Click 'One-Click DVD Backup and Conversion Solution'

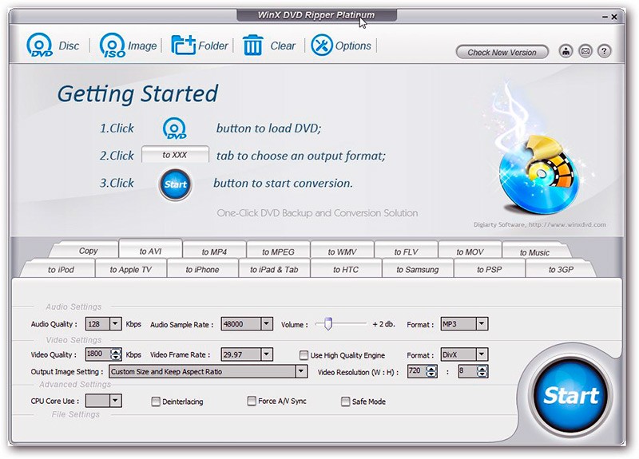317,213
